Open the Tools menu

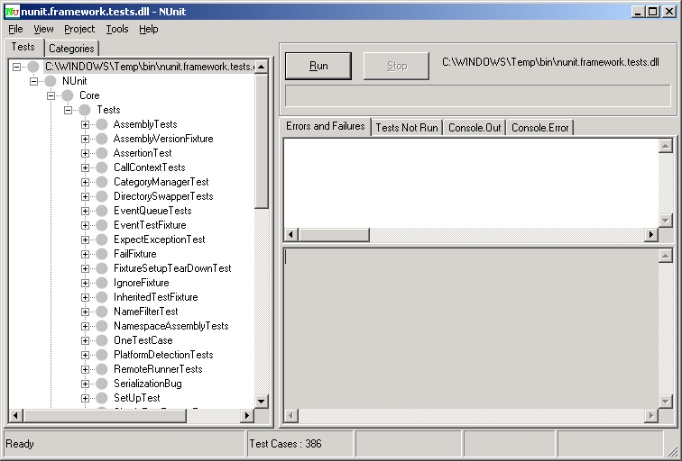pyautogui.click(x=117, y=29)
